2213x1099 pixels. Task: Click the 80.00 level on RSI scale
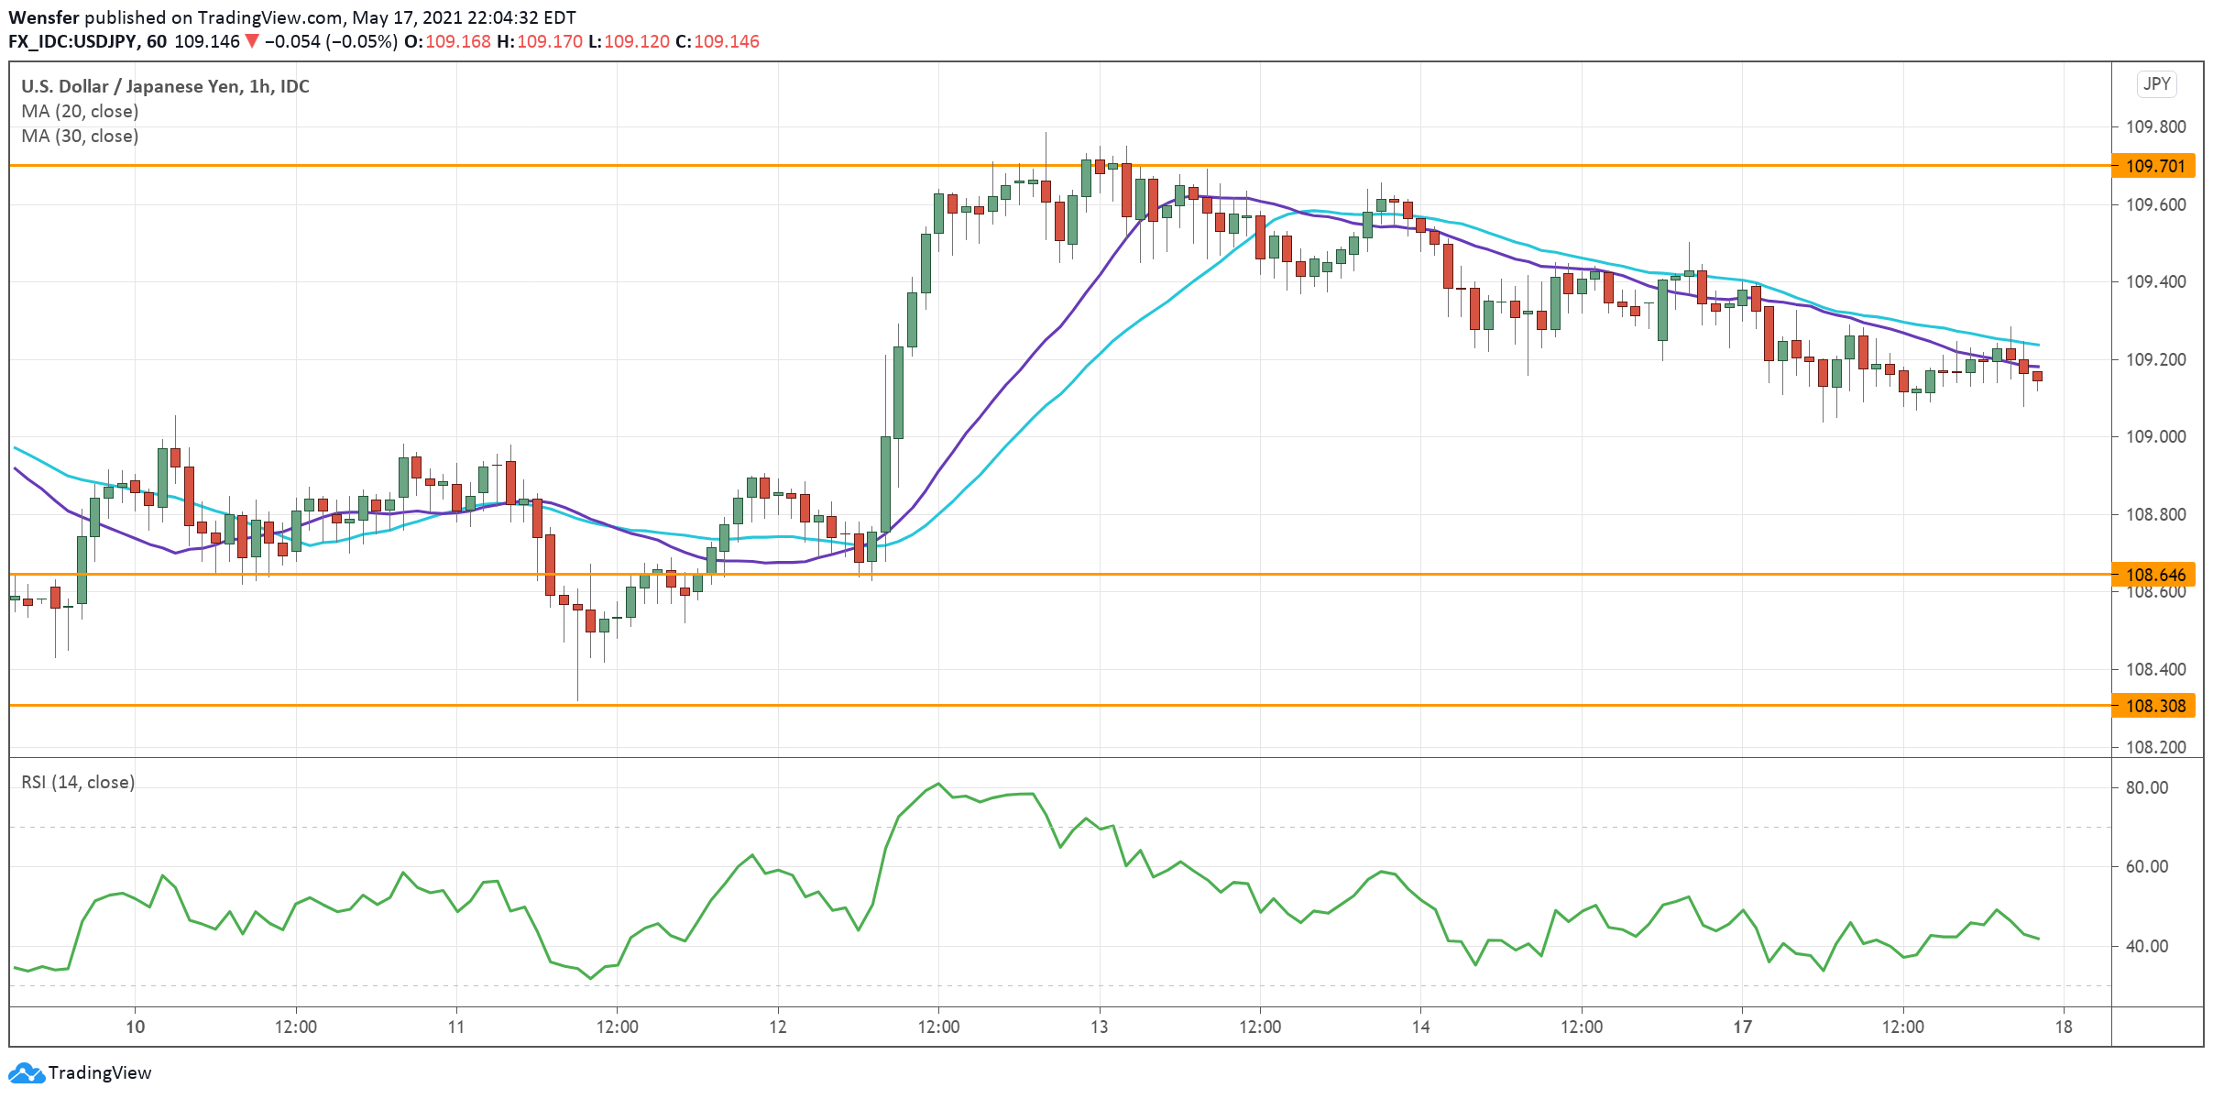pyautogui.click(x=2146, y=787)
